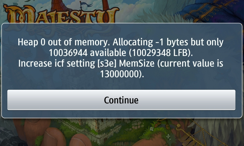Viewport: 244px width, 146px height.
Task: Click the word MemSize in message
Action: [x=137, y=64]
